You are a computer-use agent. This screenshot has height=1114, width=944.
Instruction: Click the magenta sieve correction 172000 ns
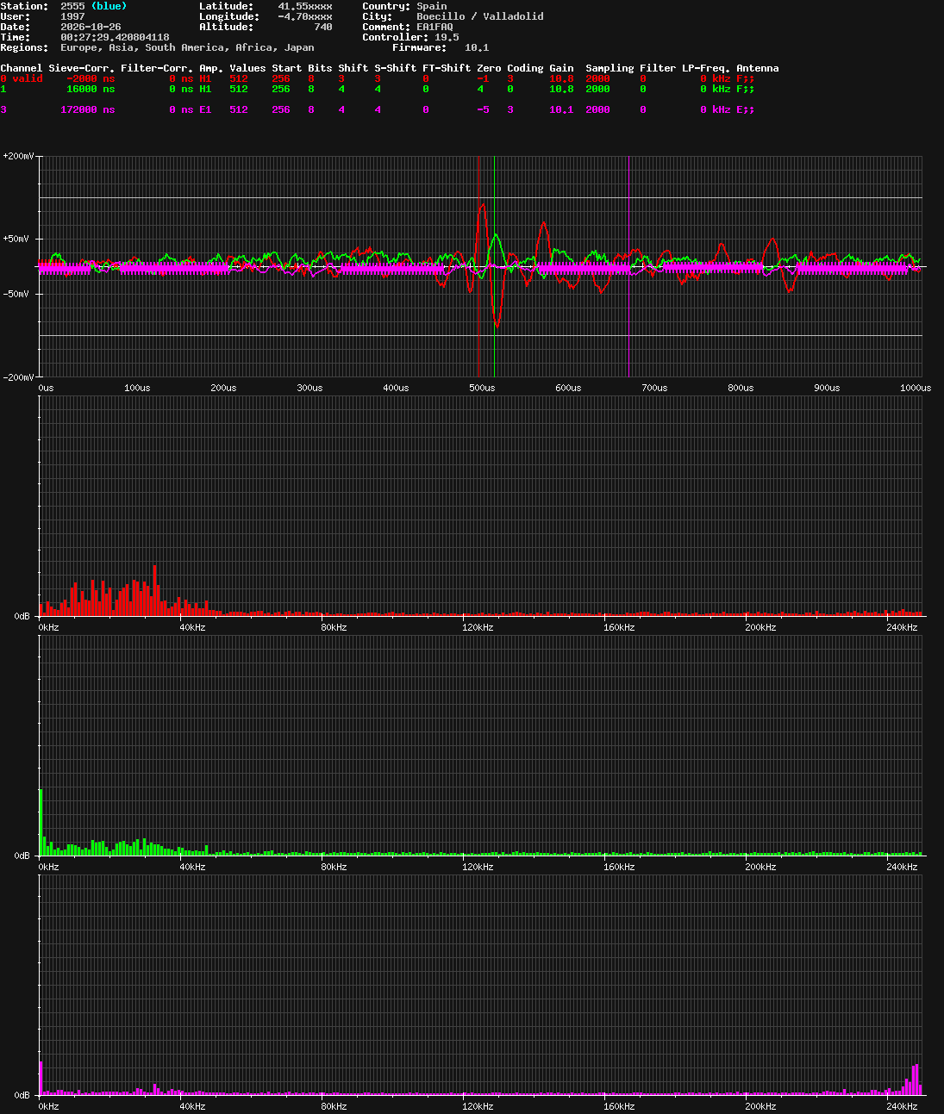click(88, 109)
